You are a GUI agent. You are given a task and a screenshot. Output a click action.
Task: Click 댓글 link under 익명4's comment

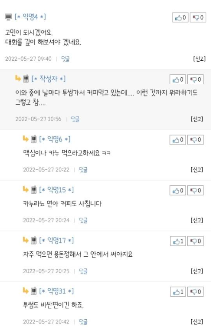pos(65,59)
